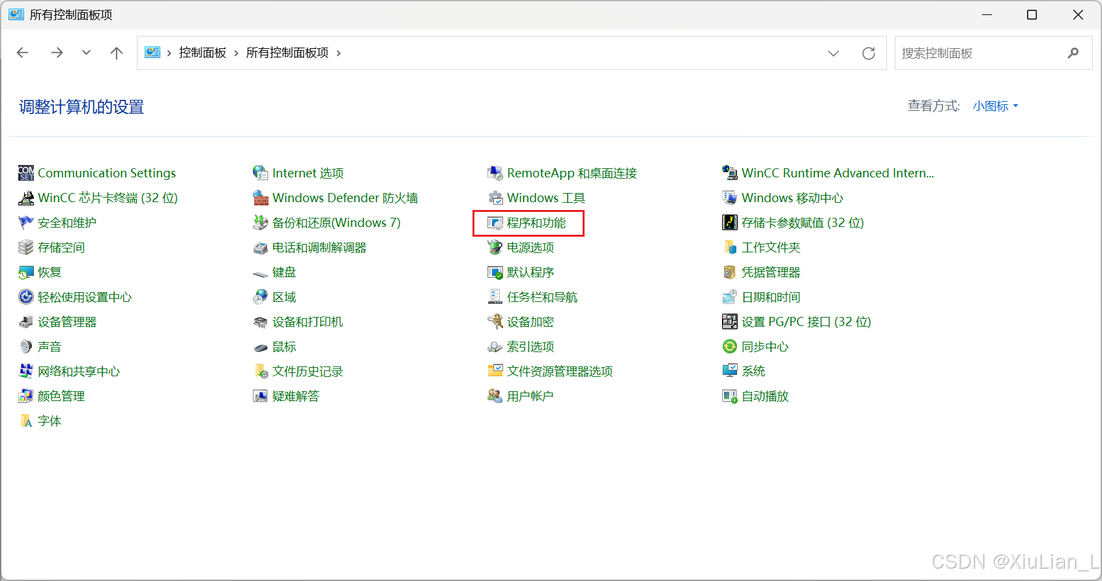
Task: Open 设备和打印机 icon
Action: (261, 321)
